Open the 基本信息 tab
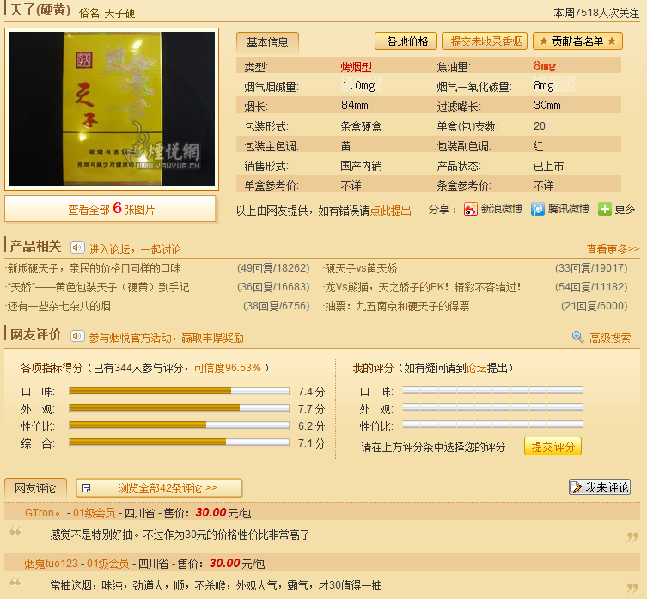This screenshot has height=599, width=647. click(267, 41)
